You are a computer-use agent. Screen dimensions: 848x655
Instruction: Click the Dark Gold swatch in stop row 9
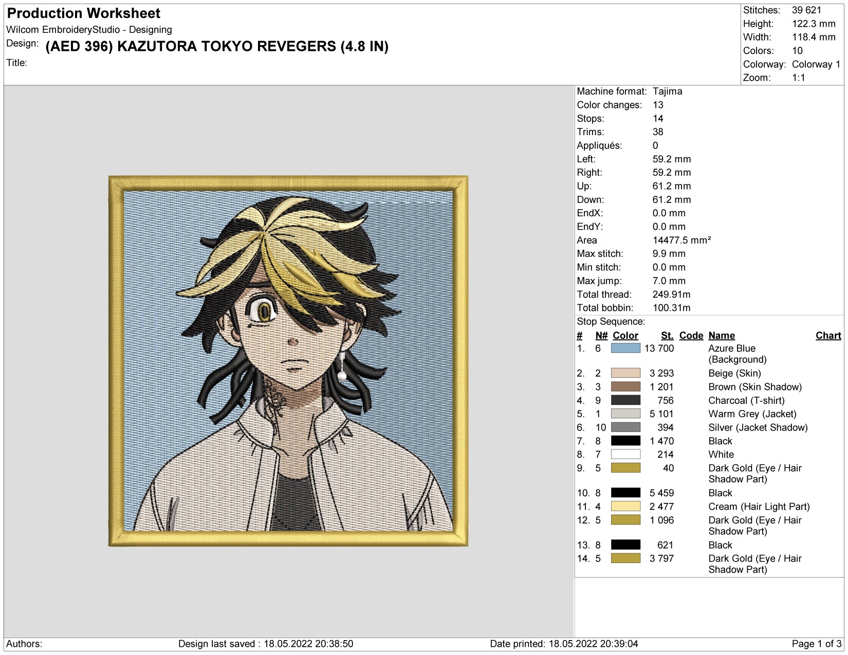(625, 467)
